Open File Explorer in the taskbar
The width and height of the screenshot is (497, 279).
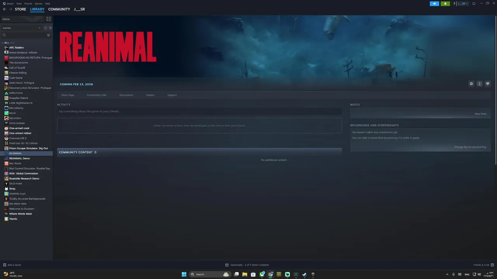(x=245, y=274)
